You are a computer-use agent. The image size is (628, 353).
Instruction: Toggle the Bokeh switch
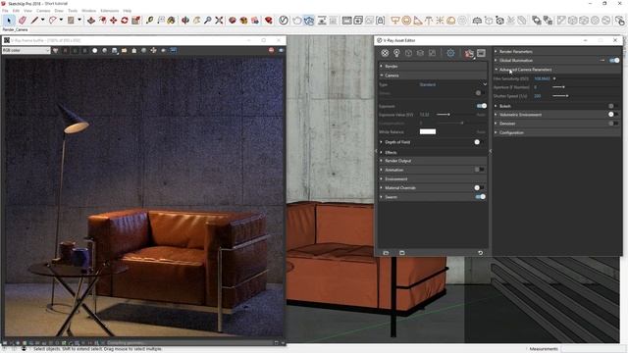(x=612, y=106)
